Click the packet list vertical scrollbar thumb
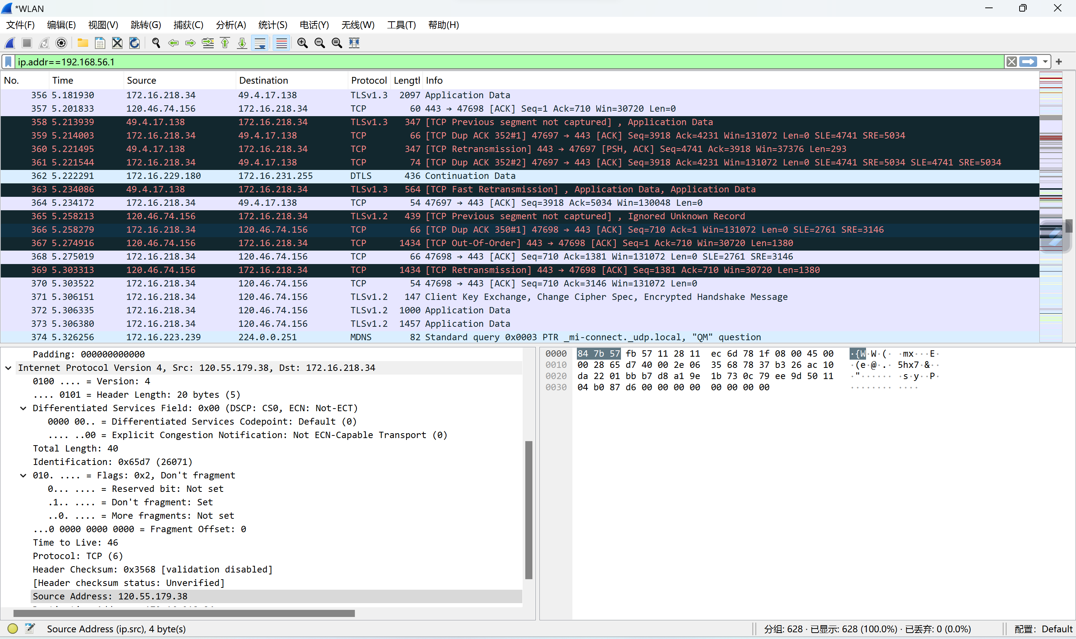 click(x=1069, y=226)
